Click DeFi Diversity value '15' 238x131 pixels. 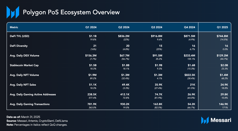pyautogui.click(x=161, y=46)
